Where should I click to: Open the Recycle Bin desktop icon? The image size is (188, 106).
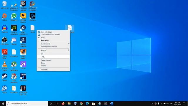(x=5, y=5)
